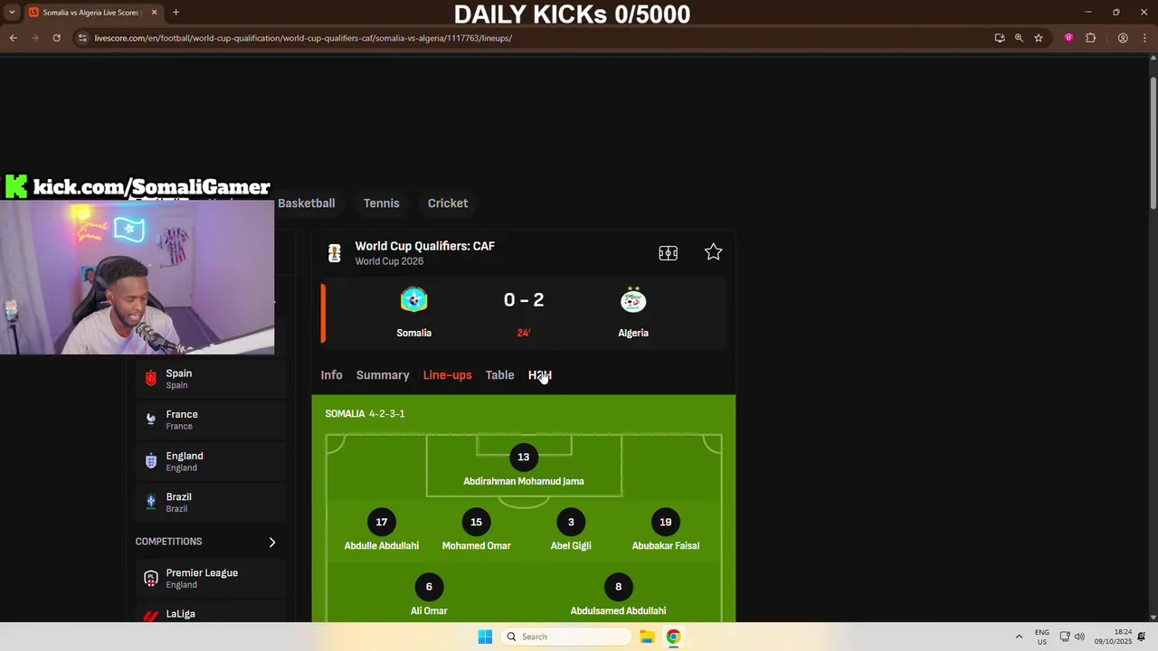Click the Spain flag icon
1158x651 pixels.
pyautogui.click(x=151, y=379)
